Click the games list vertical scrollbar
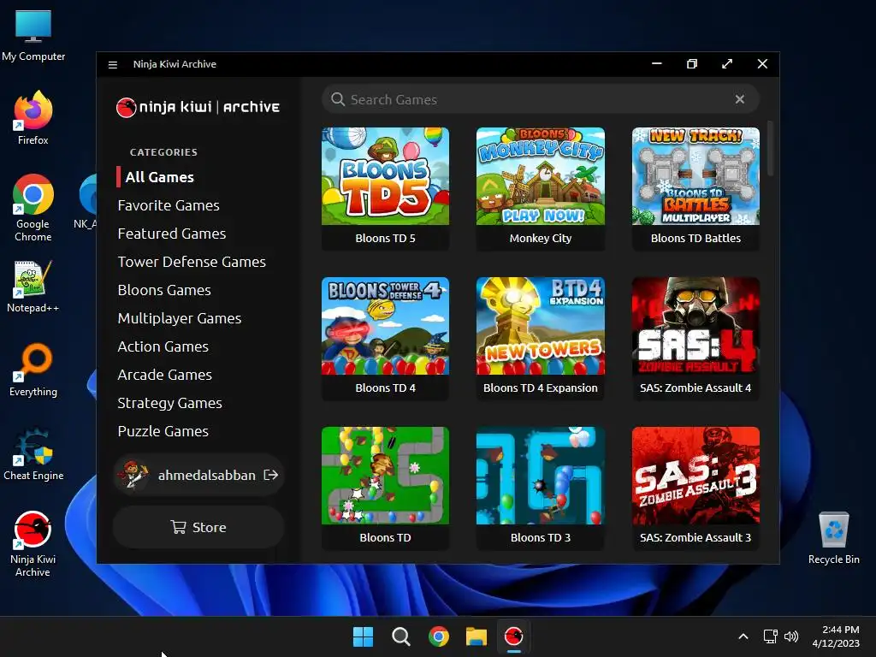This screenshot has width=876, height=657. coord(771,148)
